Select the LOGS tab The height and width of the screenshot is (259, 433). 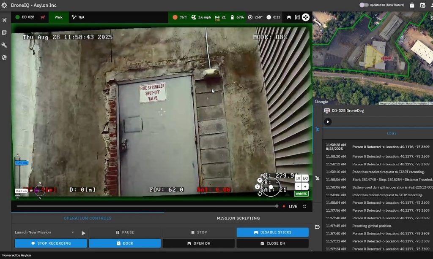tap(392, 133)
